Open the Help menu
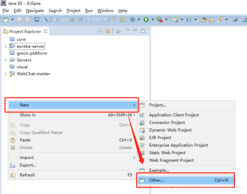Viewport: 247px width, 194px height. click(123, 11)
